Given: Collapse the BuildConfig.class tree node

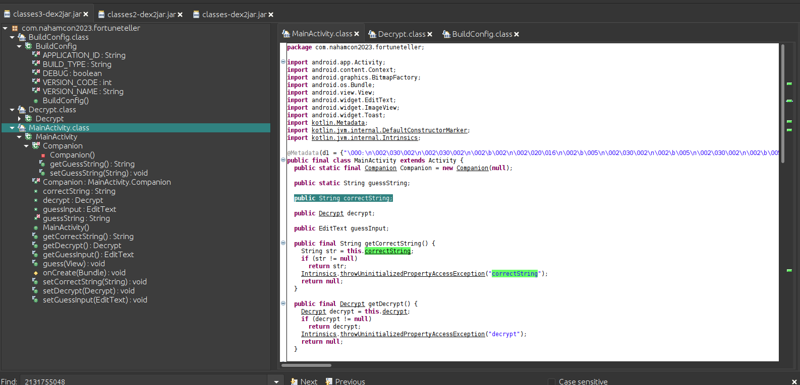Looking at the screenshot, I should tap(12, 37).
